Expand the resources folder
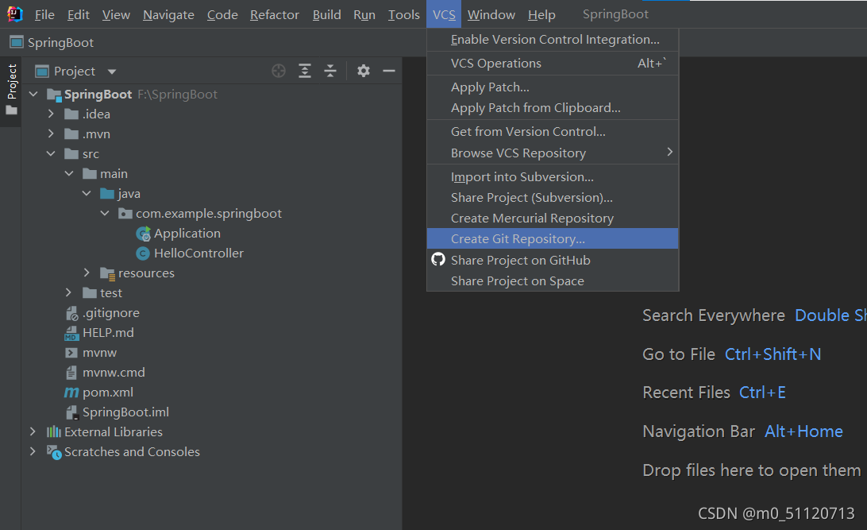This screenshot has height=530, width=867. pos(87,273)
